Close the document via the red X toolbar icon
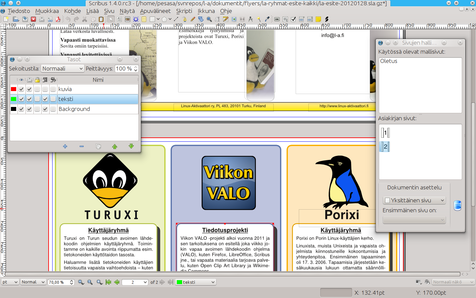Screen dimensions: 476x298 (x=33, y=19)
